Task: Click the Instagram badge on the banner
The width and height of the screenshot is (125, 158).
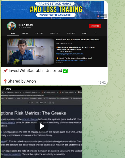Action: [102, 16]
